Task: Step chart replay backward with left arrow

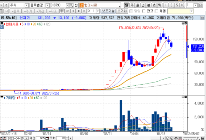Action: point(73,11)
